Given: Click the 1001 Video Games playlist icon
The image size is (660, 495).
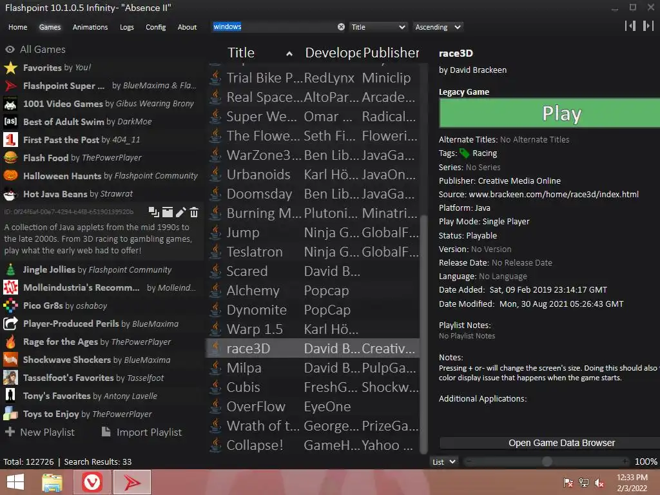Looking at the screenshot, I should coord(10,104).
